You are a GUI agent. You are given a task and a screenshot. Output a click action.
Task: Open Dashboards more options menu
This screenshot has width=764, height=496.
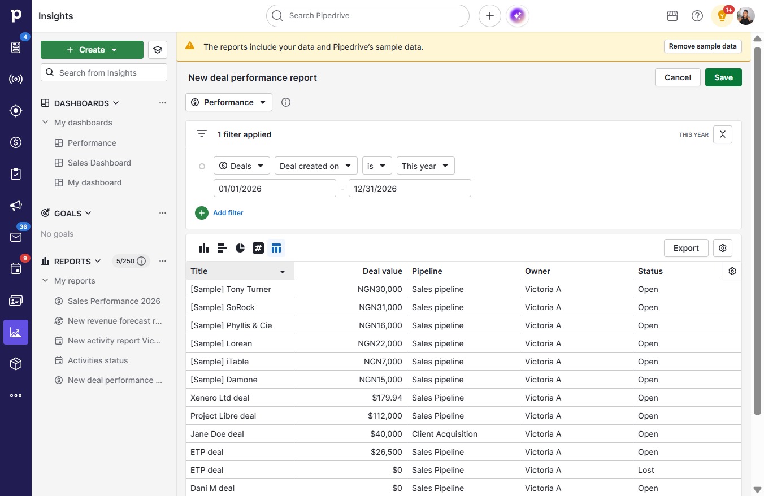(163, 103)
